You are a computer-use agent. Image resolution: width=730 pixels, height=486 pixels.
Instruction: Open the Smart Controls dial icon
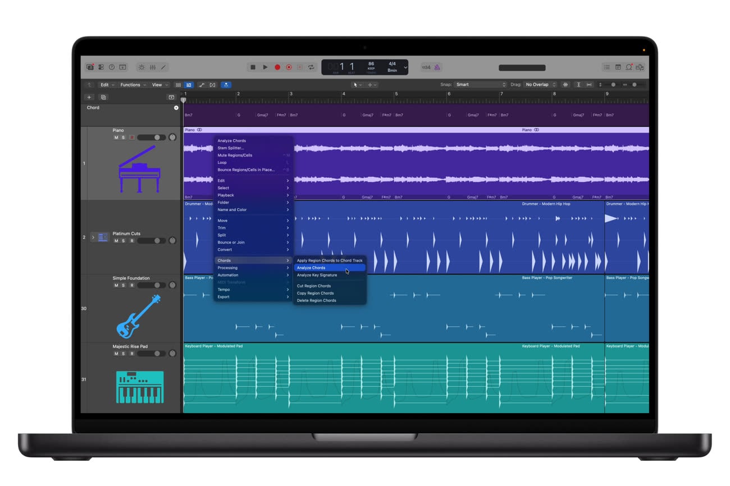click(141, 67)
